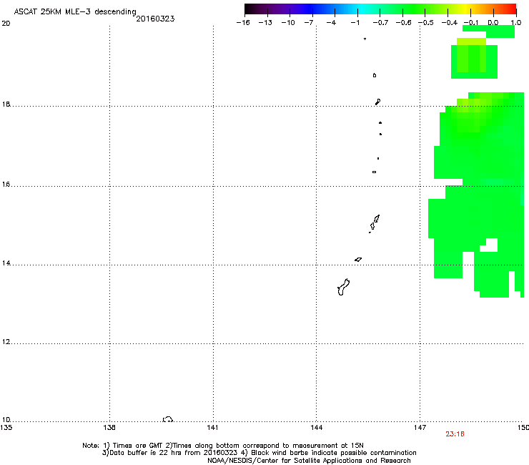This screenshot has width=529, height=465.
Task: Click the cyan section of the color bar
Action: [361, 9]
